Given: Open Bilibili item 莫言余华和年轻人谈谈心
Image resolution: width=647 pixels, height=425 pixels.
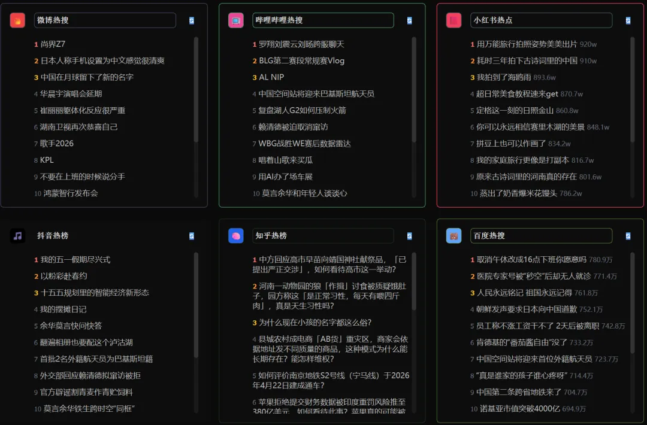Looking at the screenshot, I should coord(304,193).
